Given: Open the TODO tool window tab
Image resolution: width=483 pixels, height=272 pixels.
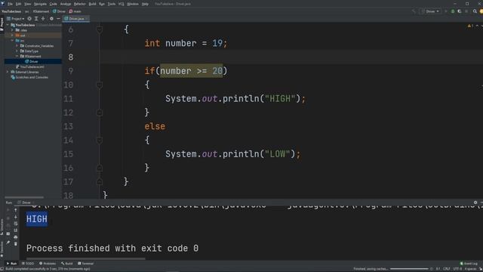Looking at the screenshot, I should point(28,264).
